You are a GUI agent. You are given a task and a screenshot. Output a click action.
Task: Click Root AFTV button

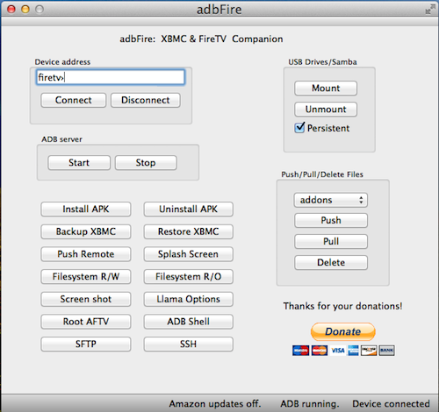coord(86,322)
